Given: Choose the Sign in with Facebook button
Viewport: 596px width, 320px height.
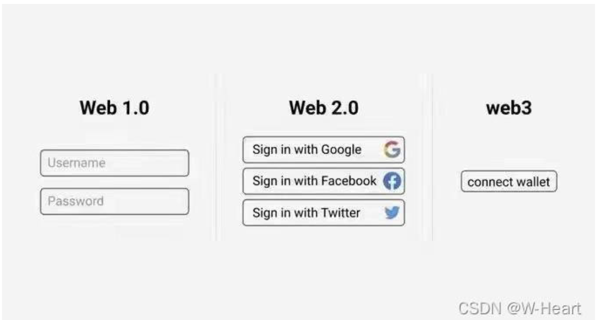Looking at the screenshot, I should pos(324,181).
